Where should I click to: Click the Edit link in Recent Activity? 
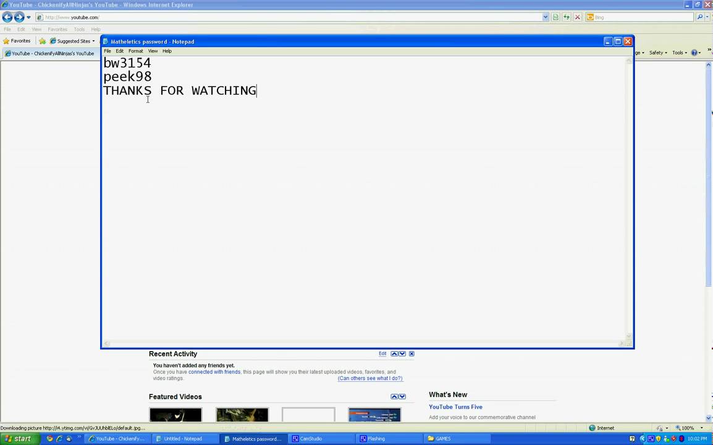[x=382, y=354]
